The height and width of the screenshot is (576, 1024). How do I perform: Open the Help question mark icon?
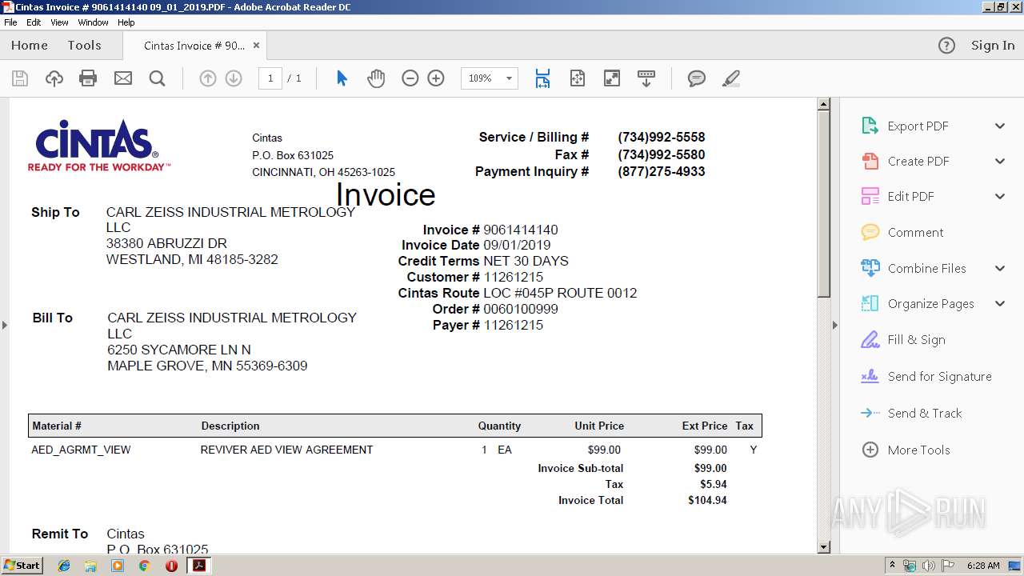point(946,46)
